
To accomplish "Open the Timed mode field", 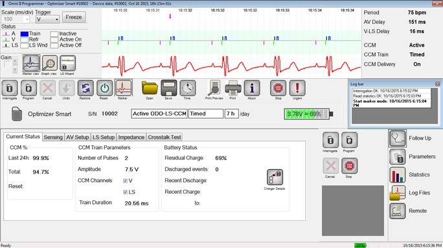I will (206, 114).
